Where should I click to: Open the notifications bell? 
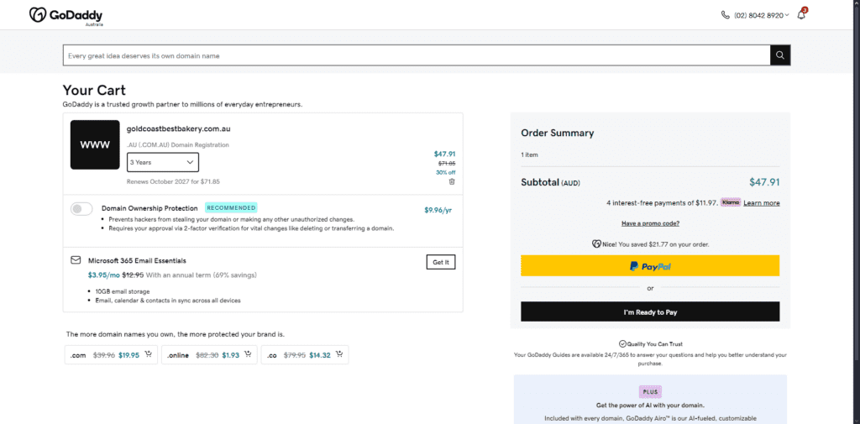(801, 15)
